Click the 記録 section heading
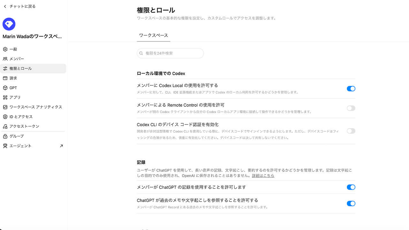The width and height of the screenshot is (409, 230). (141, 162)
